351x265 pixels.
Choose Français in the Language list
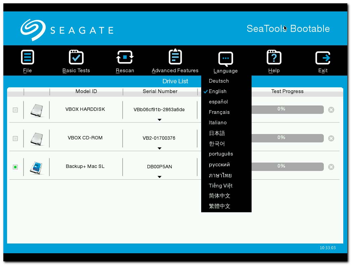(219, 112)
